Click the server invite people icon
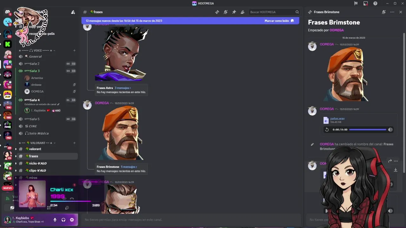Viewport: 406px width, 228px height. click(x=73, y=12)
